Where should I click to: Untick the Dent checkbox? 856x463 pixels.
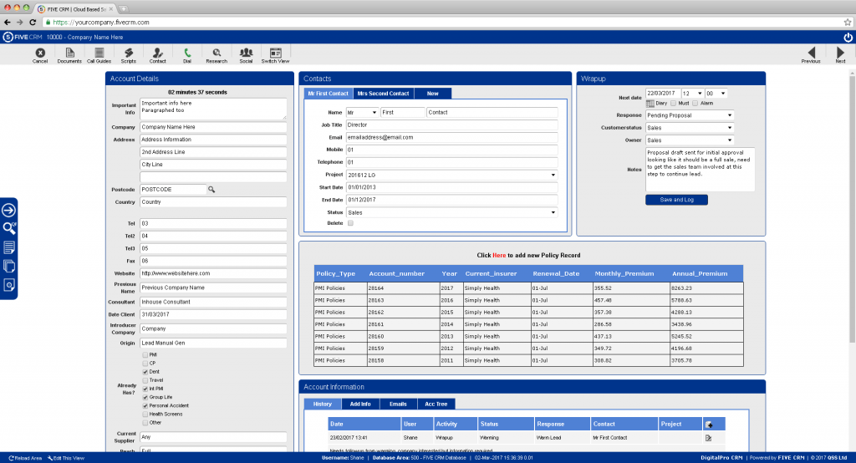145,372
